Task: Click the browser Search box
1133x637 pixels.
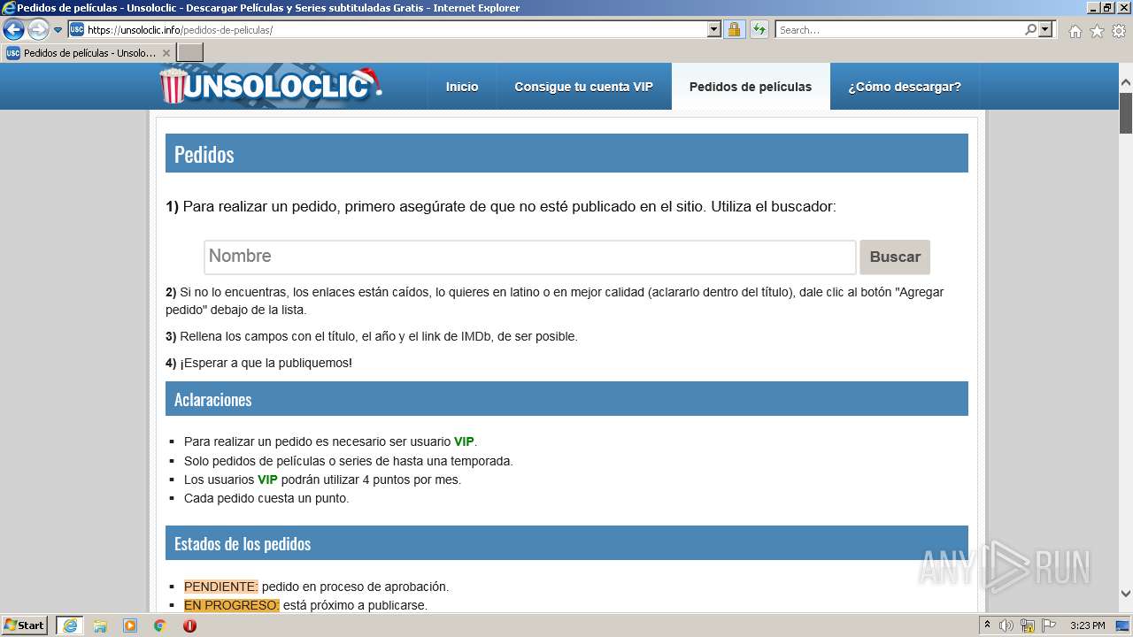Action: point(899,30)
